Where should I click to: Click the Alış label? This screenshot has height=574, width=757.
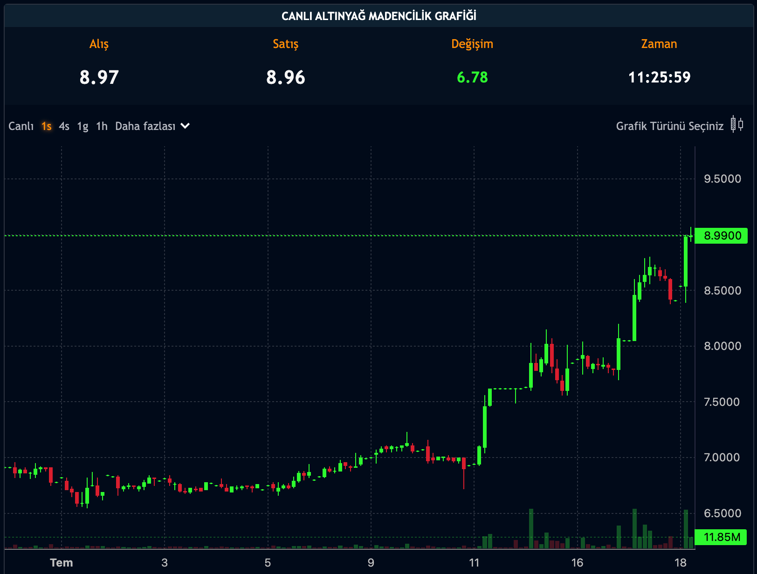coord(99,44)
